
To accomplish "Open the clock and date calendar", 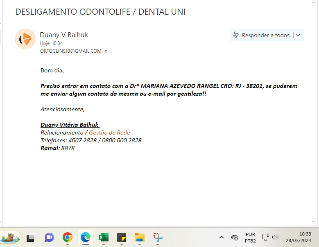I will (299, 238).
